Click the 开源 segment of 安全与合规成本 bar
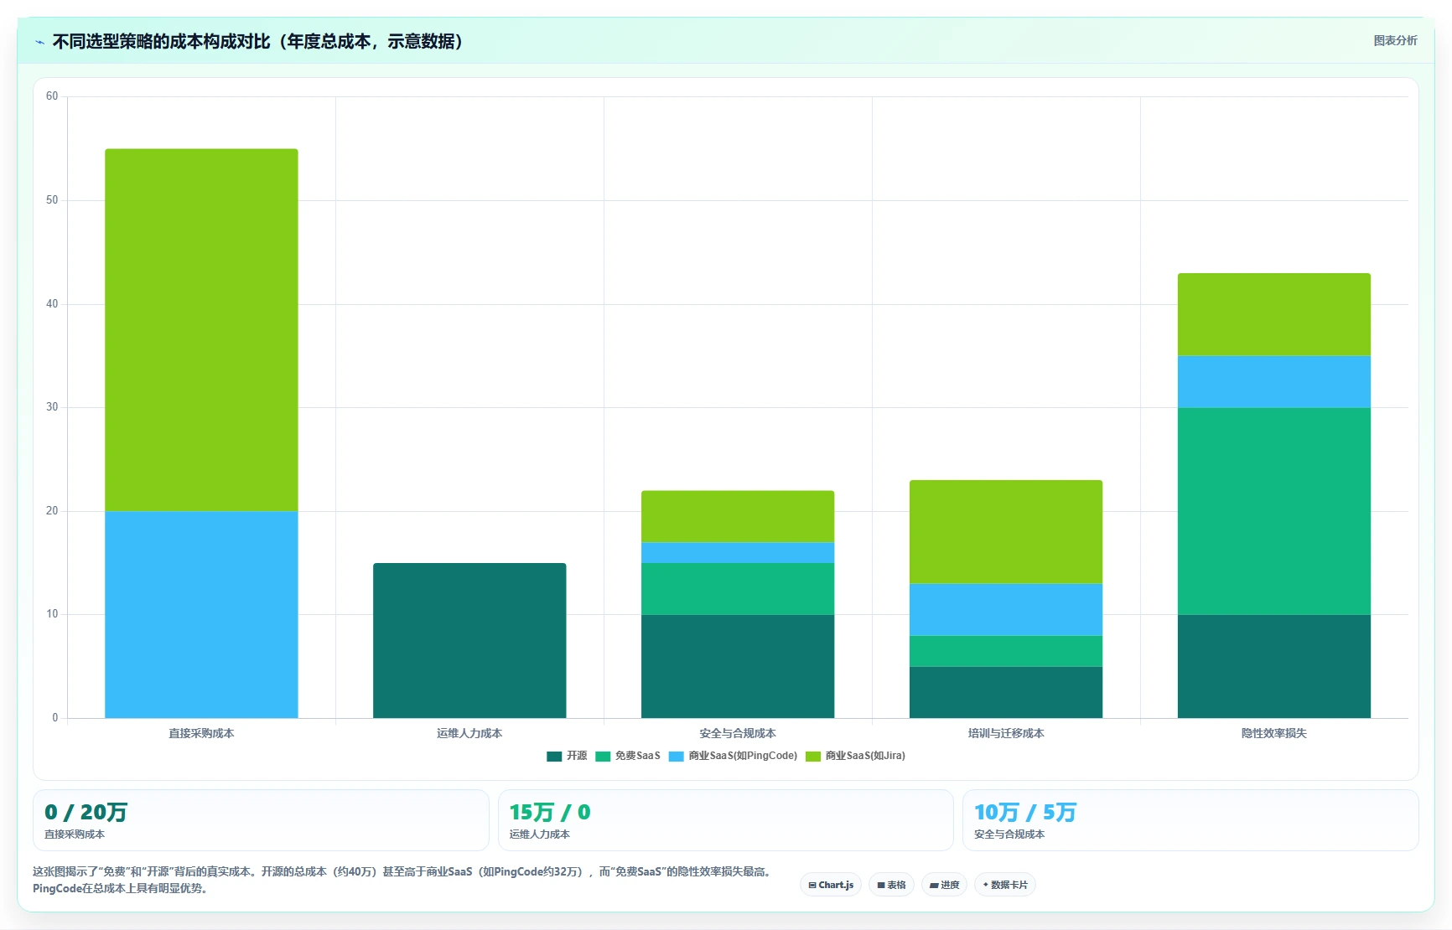The width and height of the screenshot is (1452, 930). (x=738, y=666)
